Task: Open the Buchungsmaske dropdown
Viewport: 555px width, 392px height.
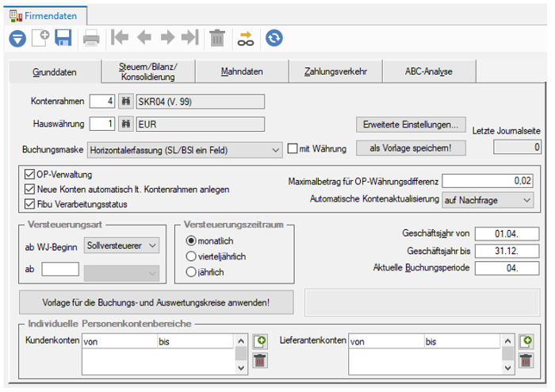Action: pos(185,150)
